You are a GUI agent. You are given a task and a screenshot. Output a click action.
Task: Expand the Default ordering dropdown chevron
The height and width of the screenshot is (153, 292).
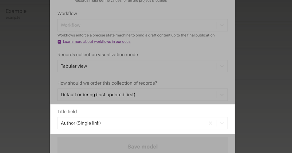pos(222,95)
